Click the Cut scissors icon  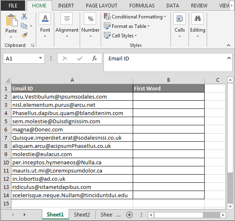(24, 16)
